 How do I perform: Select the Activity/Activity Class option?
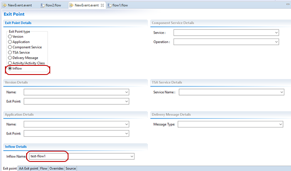tap(10, 63)
